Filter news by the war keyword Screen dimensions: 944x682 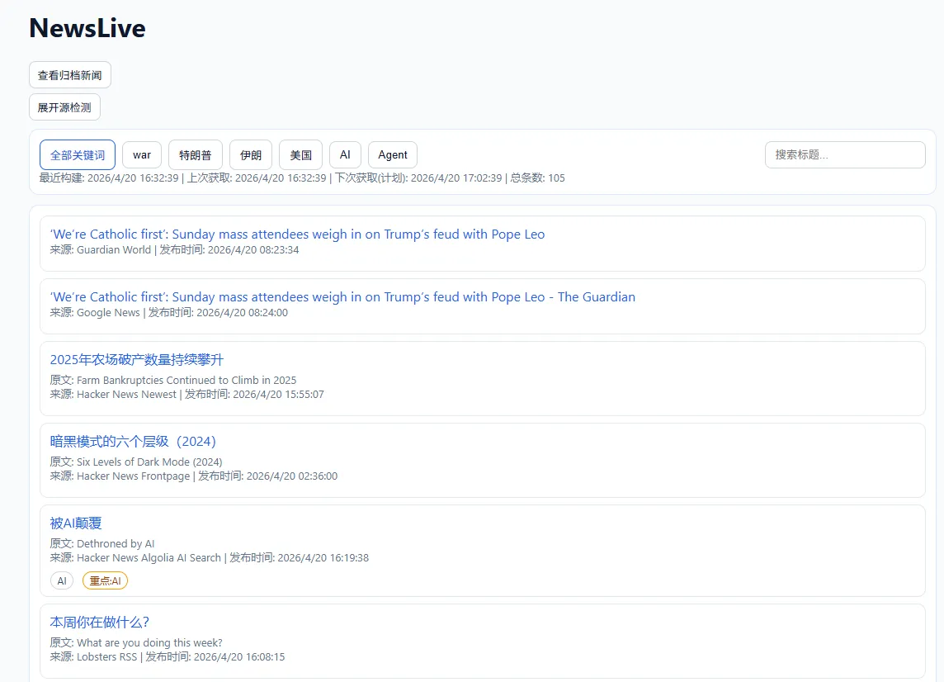pyautogui.click(x=142, y=154)
